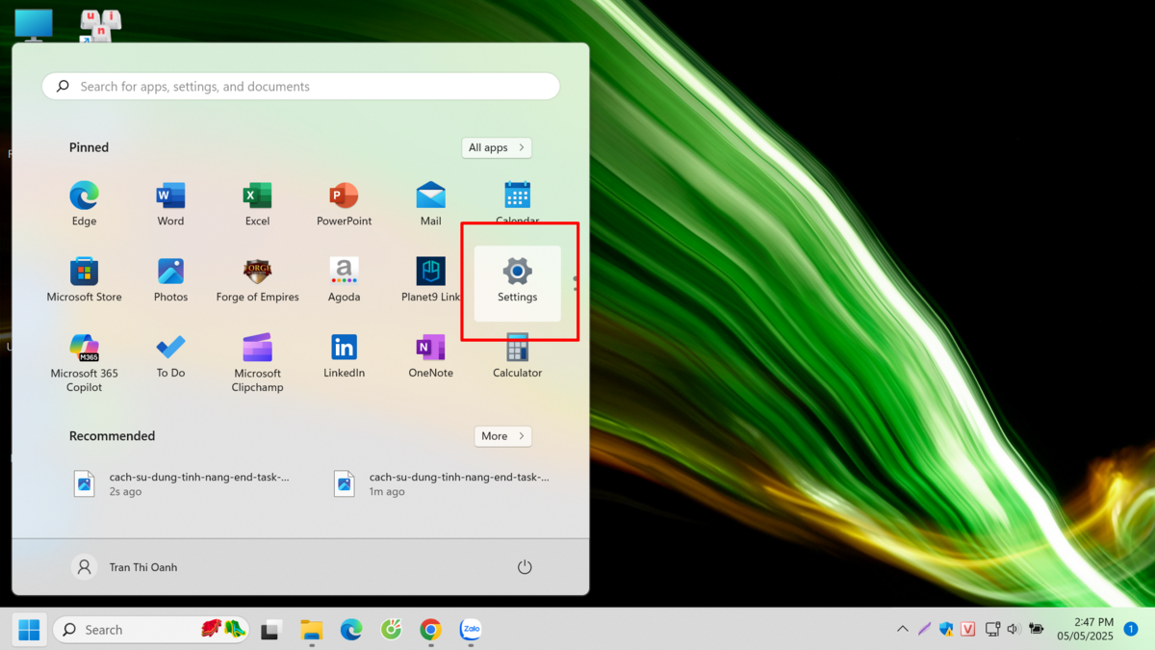Launch Planet9 Link

point(430,280)
